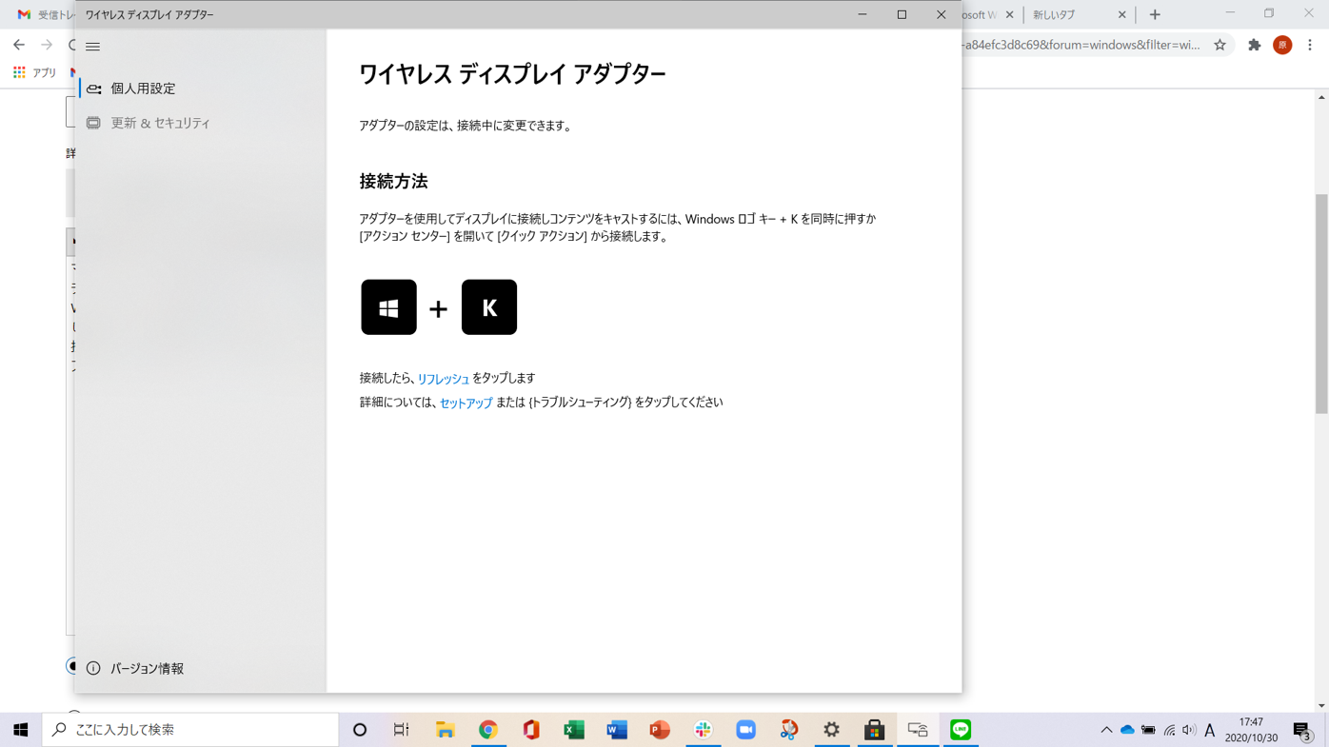This screenshot has width=1329, height=747.
Task: Open Settings gear on the taskbar
Action: coord(832,730)
